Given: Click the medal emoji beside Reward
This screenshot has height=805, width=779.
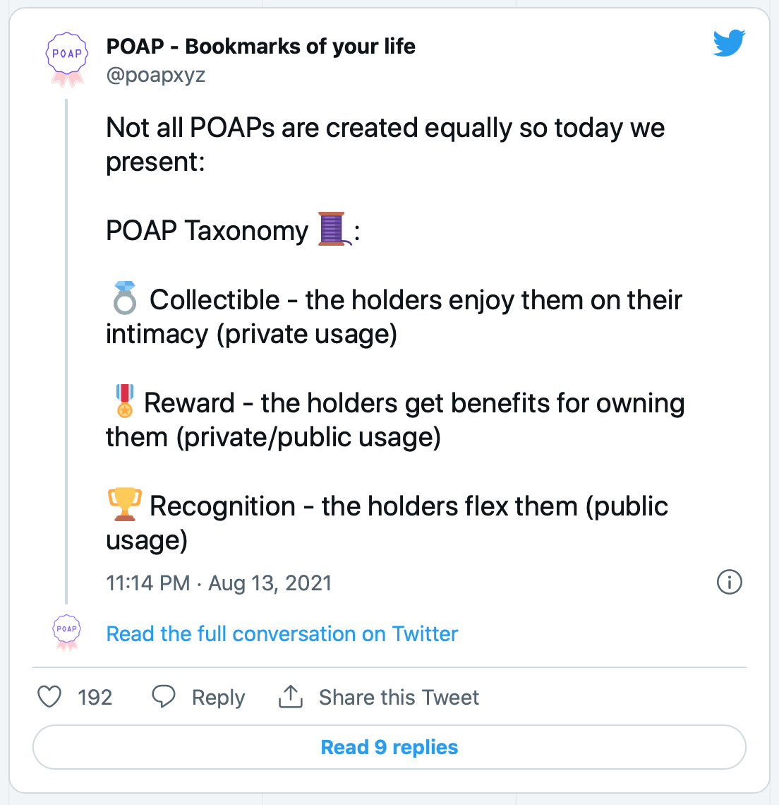Looking at the screenshot, I should pyautogui.click(x=125, y=400).
